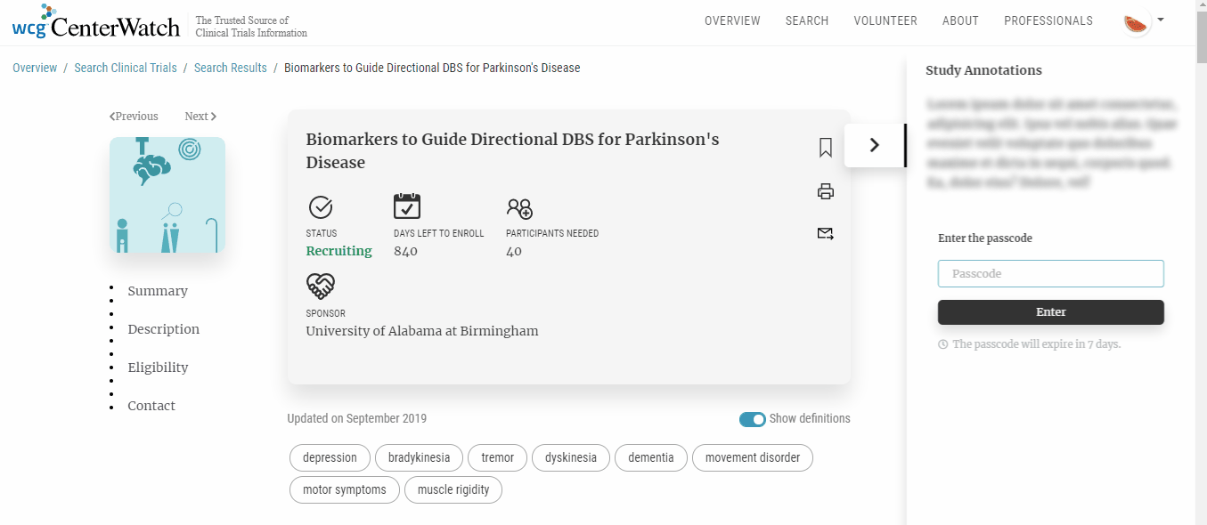Open the Search menu item
This screenshot has height=525, width=1207.
pyautogui.click(x=806, y=20)
